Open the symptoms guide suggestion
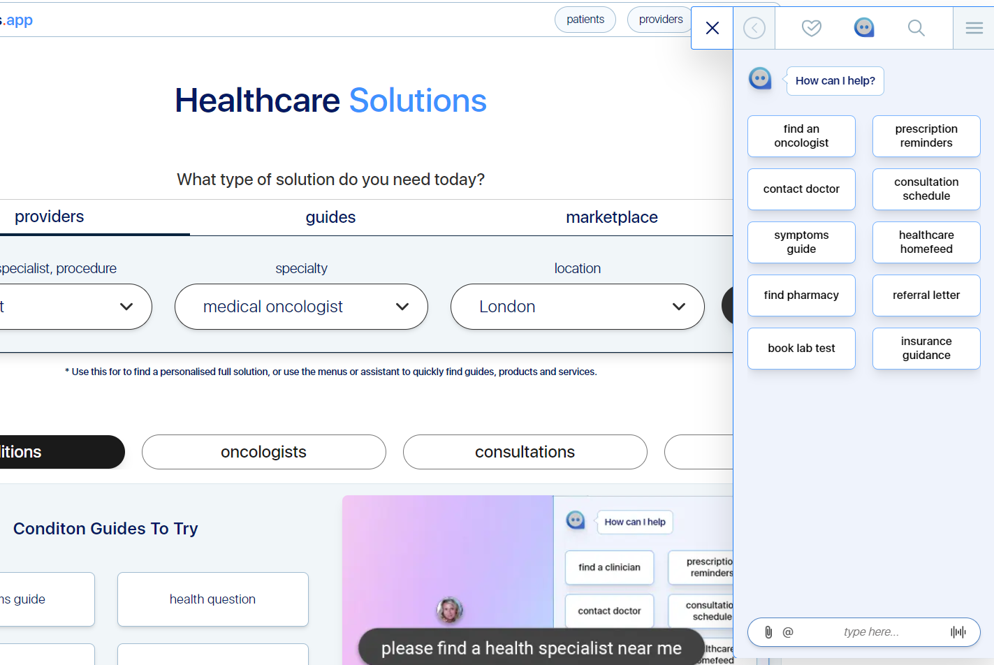The image size is (994, 665). (x=801, y=242)
